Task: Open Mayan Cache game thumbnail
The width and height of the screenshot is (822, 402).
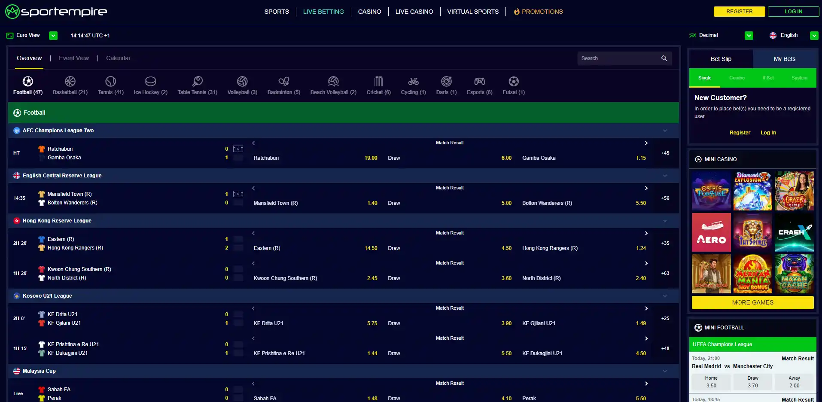Action: click(794, 274)
